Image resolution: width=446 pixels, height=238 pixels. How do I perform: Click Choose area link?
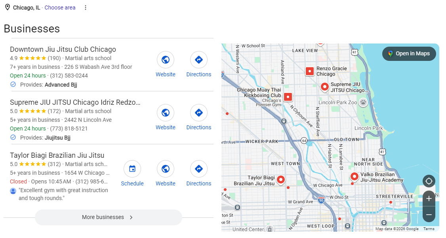point(60,8)
